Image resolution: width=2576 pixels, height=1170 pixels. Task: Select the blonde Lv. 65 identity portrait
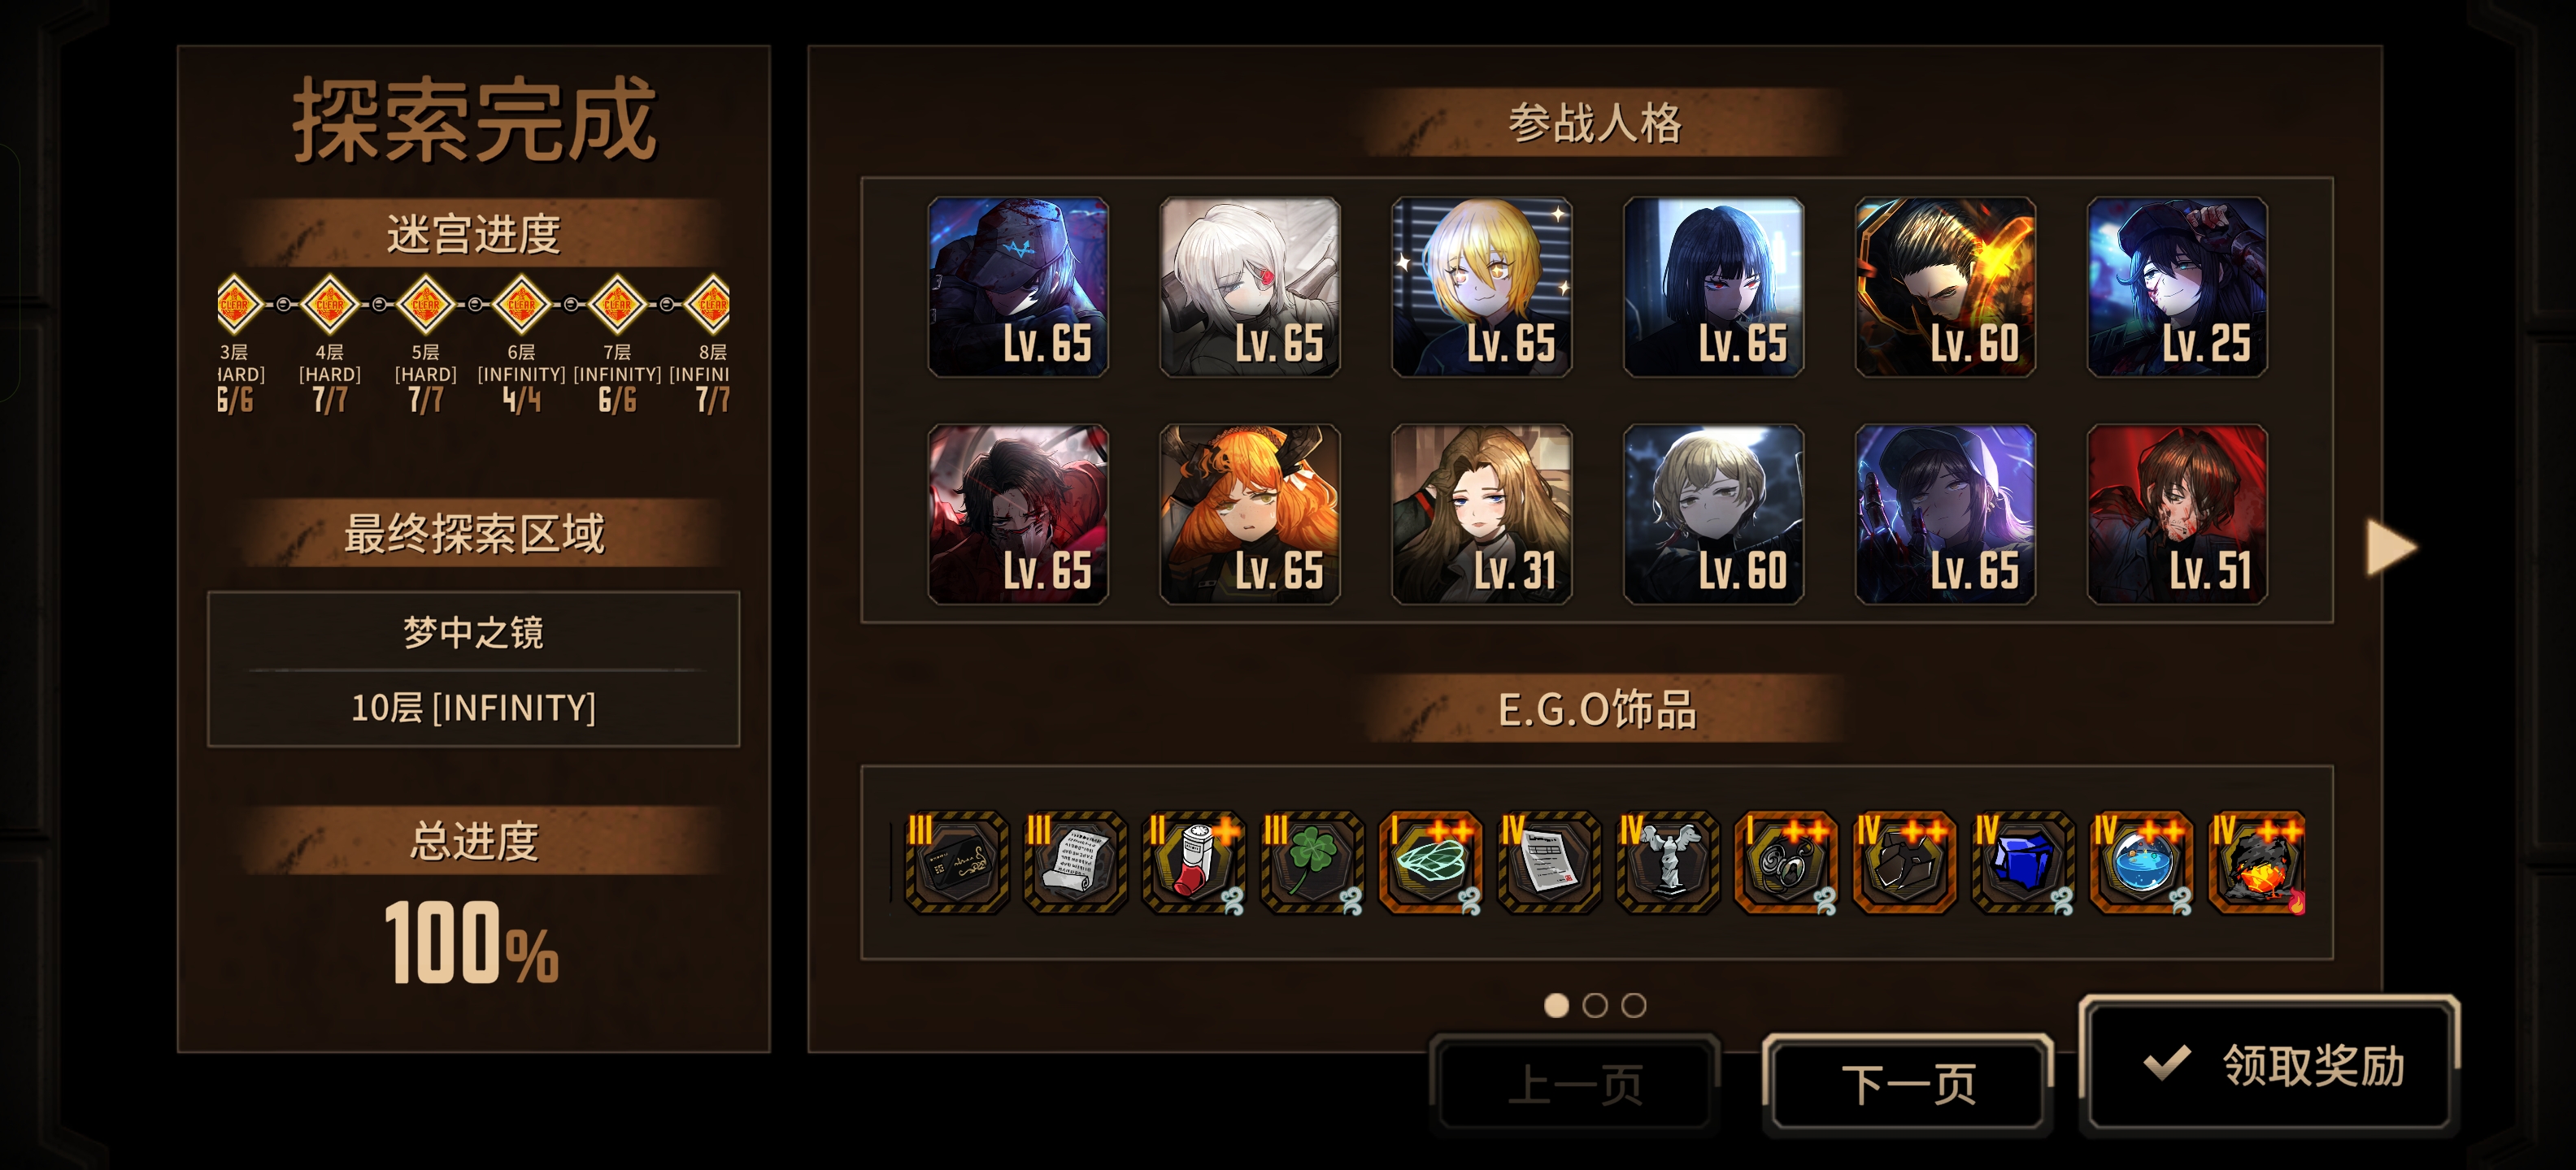coord(1481,287)
